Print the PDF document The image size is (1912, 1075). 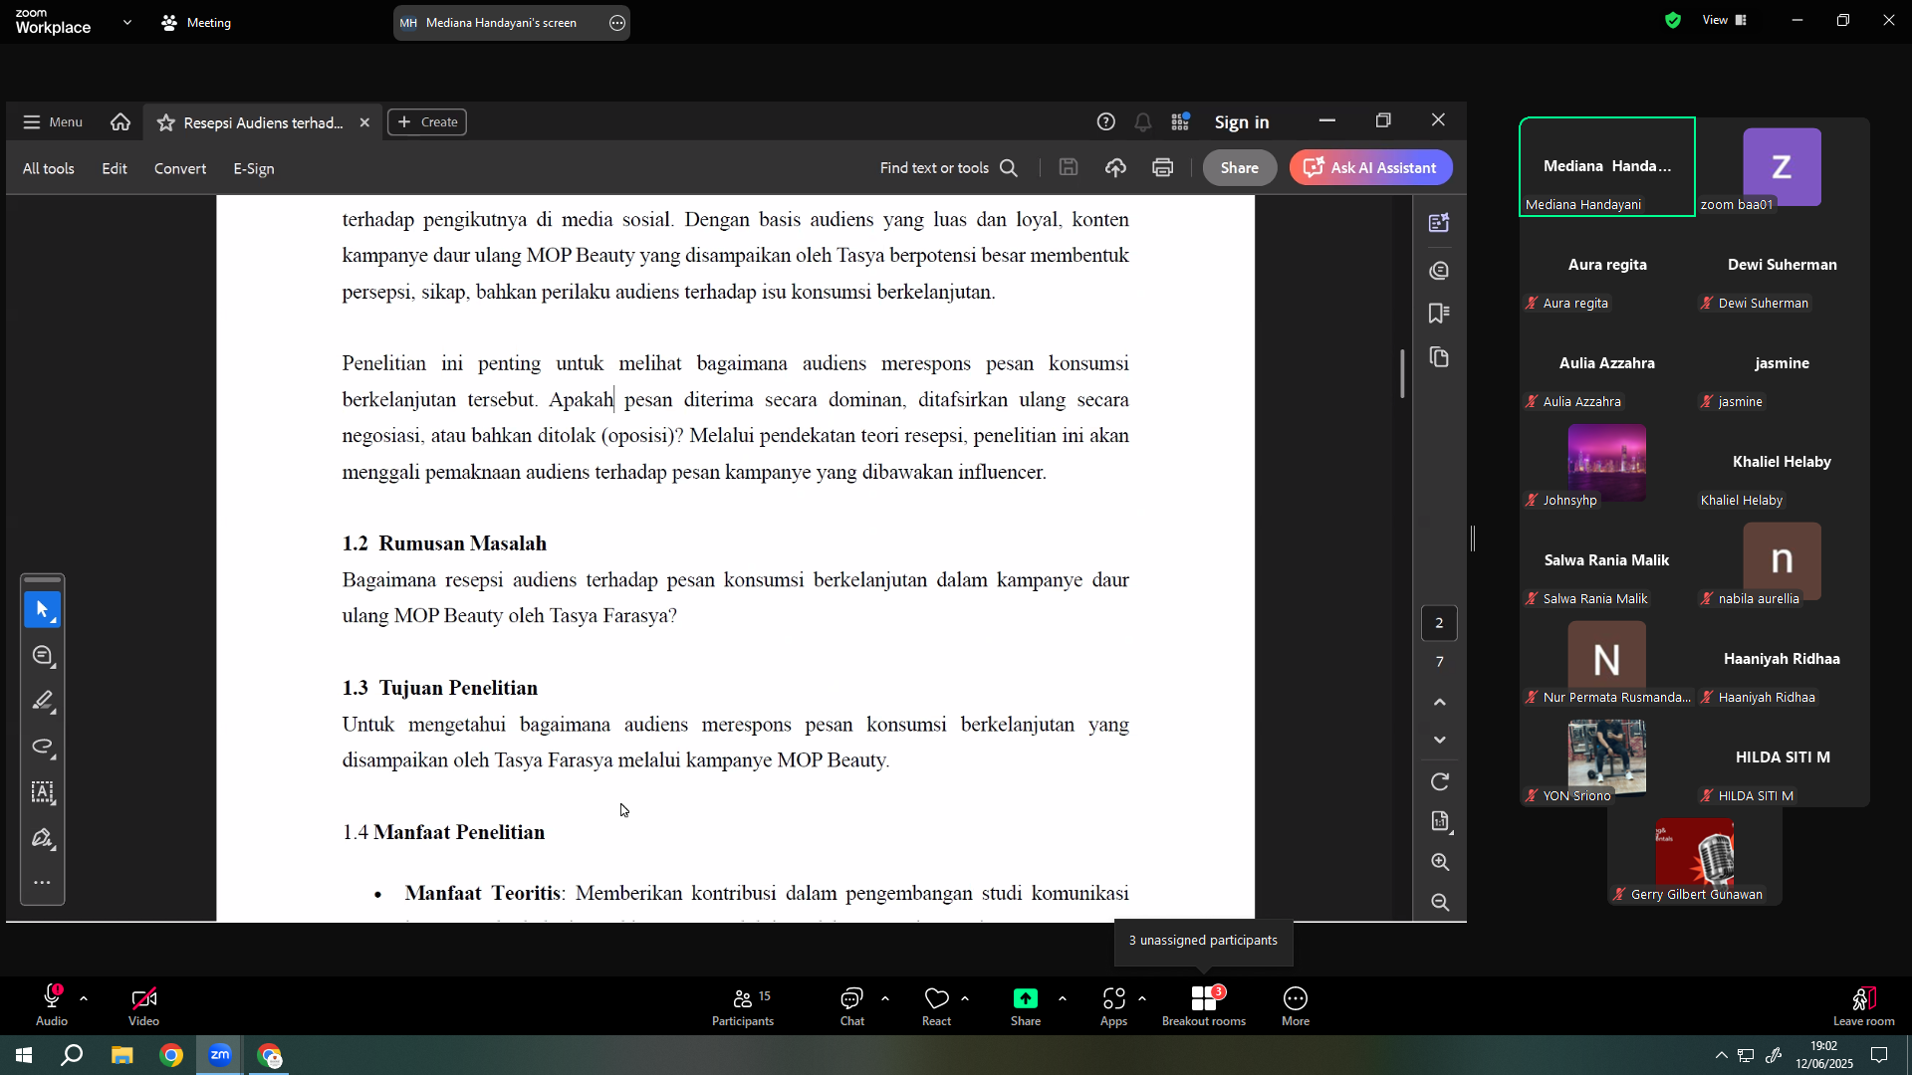click(x=1162, y=167)
